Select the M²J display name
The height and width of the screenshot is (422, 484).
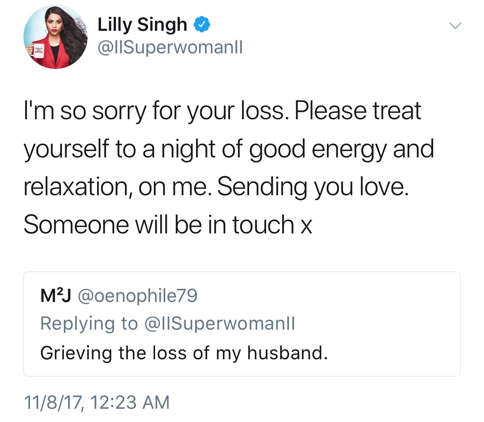click(x=56, y=296)
